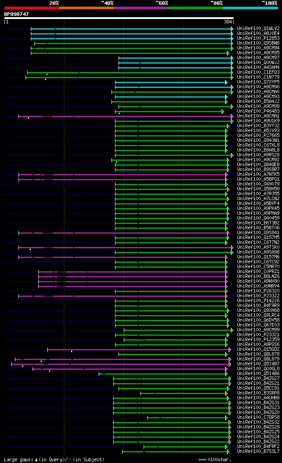Select hit label UniRef100_Q1WLV2
Viewport: 282px width, 463px height.
click(x=258, y=29)
